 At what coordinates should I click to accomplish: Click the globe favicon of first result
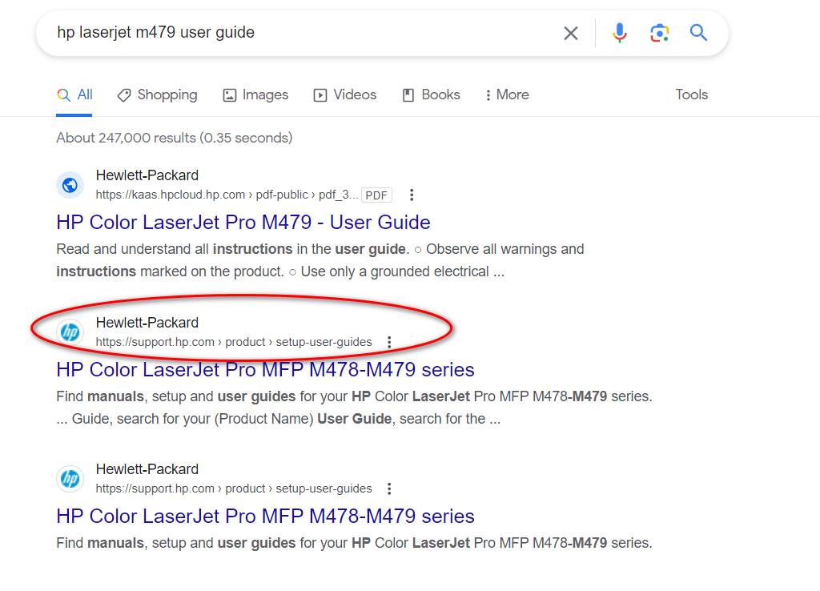tap(70, 185)
